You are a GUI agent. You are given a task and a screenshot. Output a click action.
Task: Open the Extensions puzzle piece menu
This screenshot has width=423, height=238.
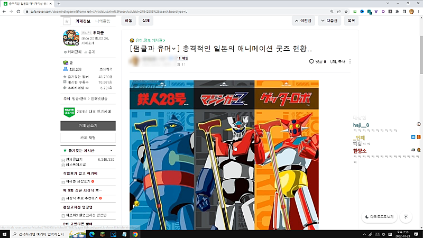pos(397,12)
